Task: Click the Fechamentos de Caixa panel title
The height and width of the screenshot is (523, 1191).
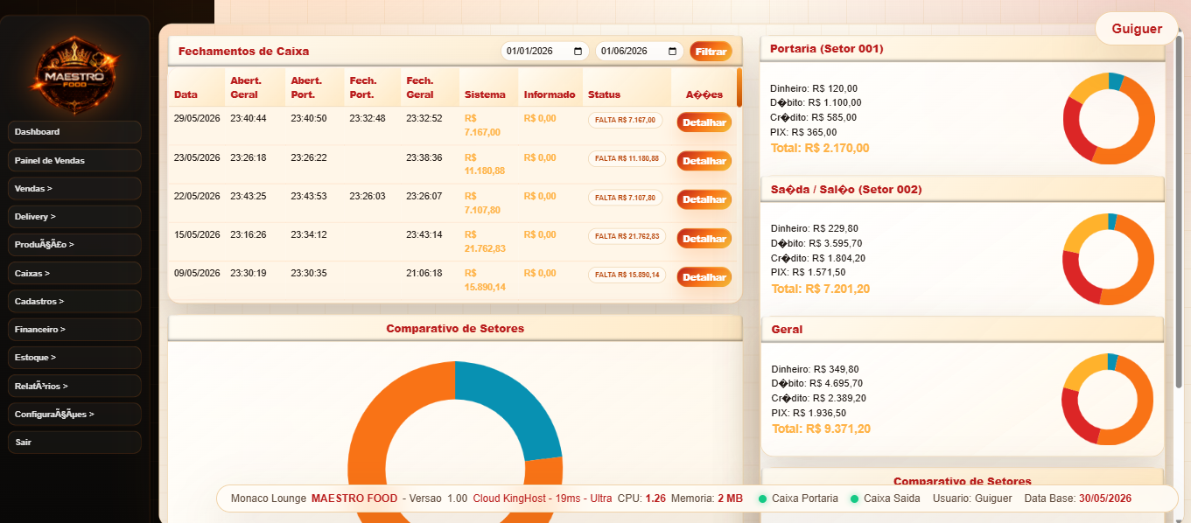Action: pos(243,52)
